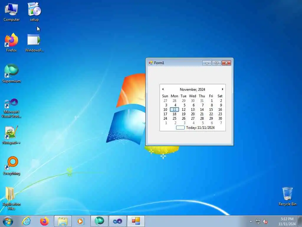Screen dimensions: 302x227
Task: Select highlighted date 11 in calendar
Action: click(x=174, y=110)
